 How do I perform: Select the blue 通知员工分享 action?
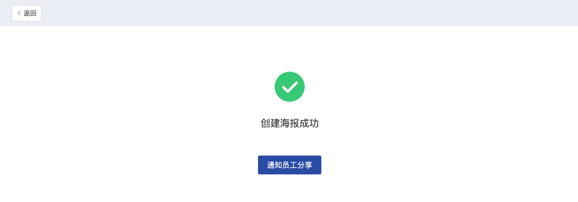click(290, 165)
